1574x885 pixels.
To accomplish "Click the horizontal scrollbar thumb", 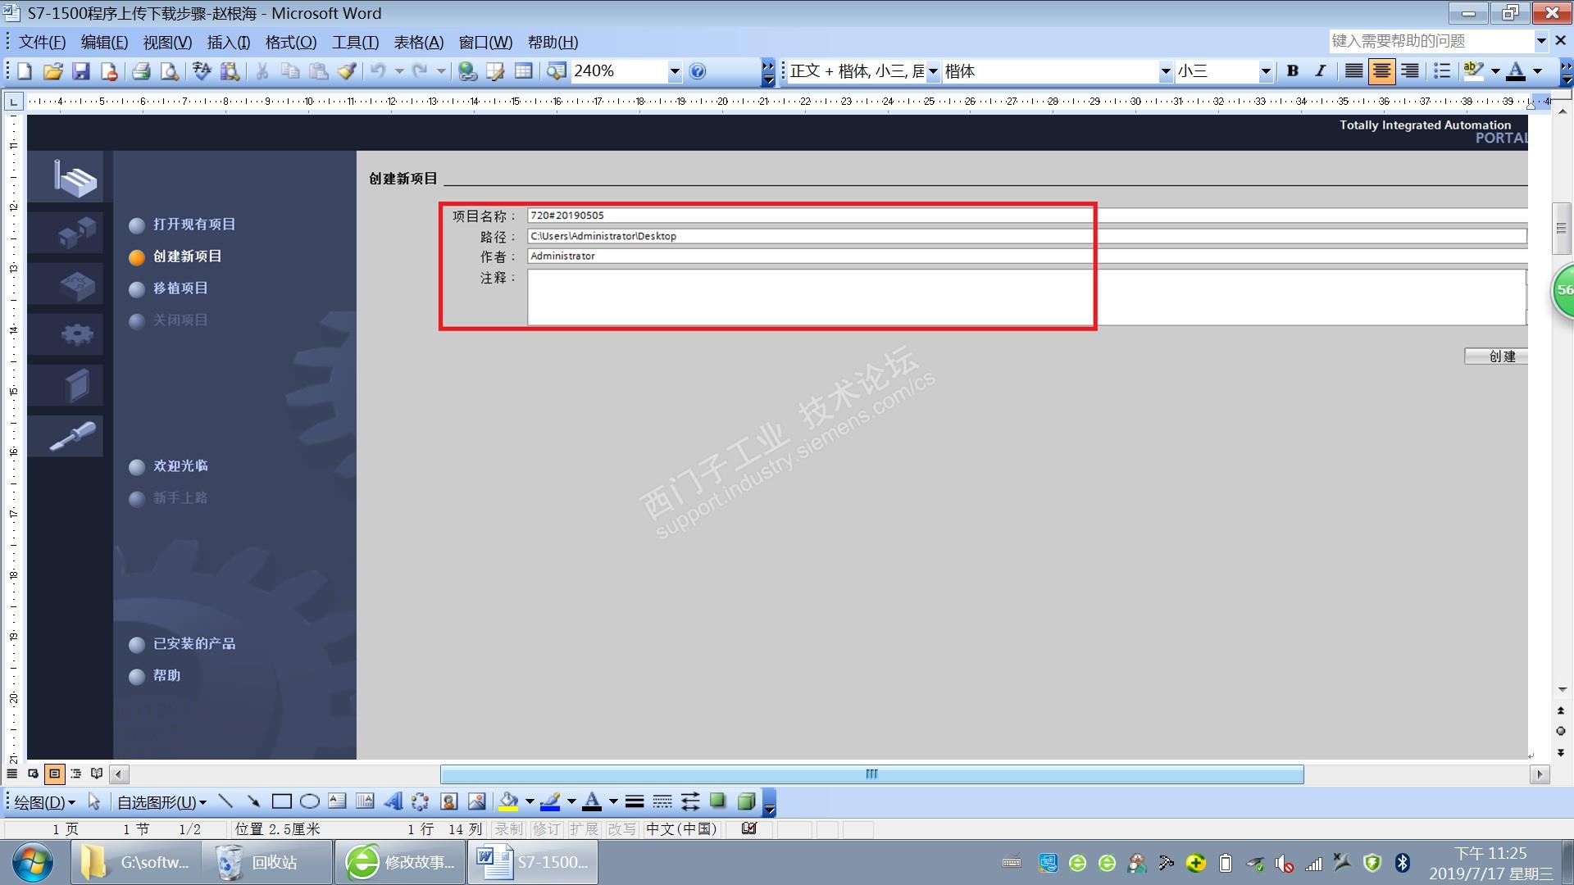I will coord(871,774).
